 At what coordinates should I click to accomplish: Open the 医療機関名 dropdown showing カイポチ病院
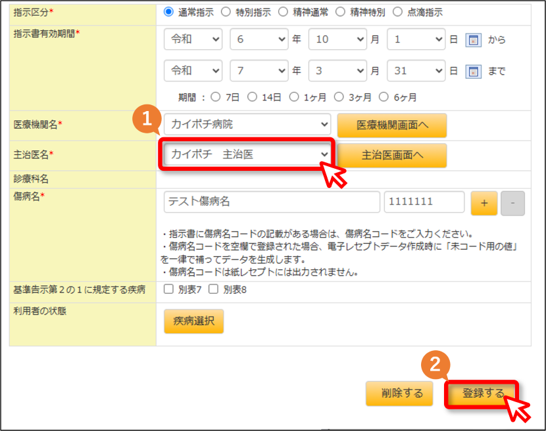pyautogui.click(x=247, y=124)
